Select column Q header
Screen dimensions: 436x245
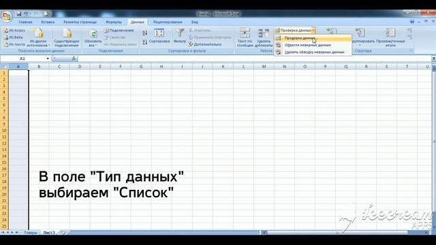coord(345,67)
